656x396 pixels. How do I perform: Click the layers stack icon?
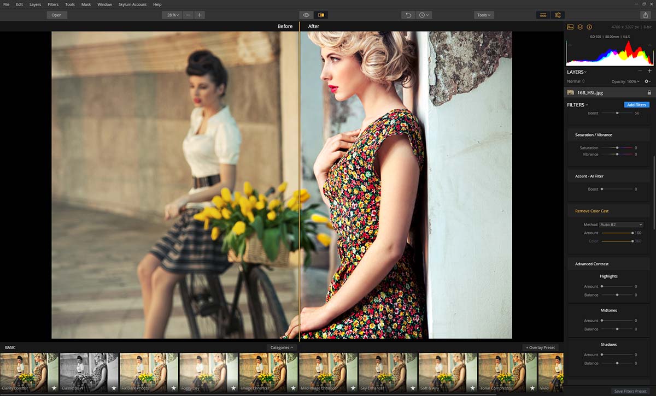[580, 27]
